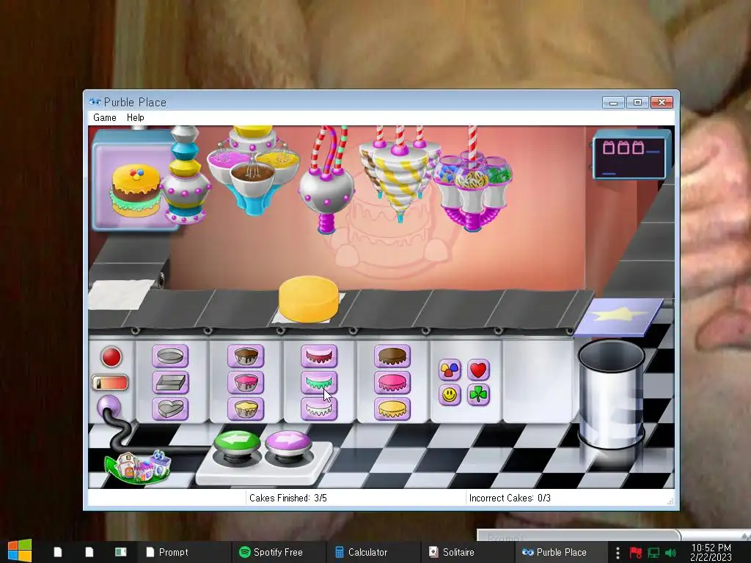
Task: Add red heart decoration
Action: coord(478,369)
